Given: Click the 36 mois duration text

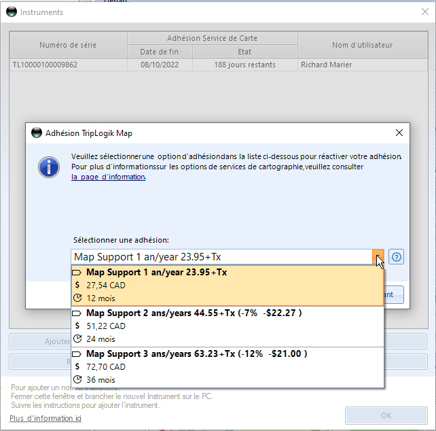Looking at the screenshot, I should coord(101,380).
